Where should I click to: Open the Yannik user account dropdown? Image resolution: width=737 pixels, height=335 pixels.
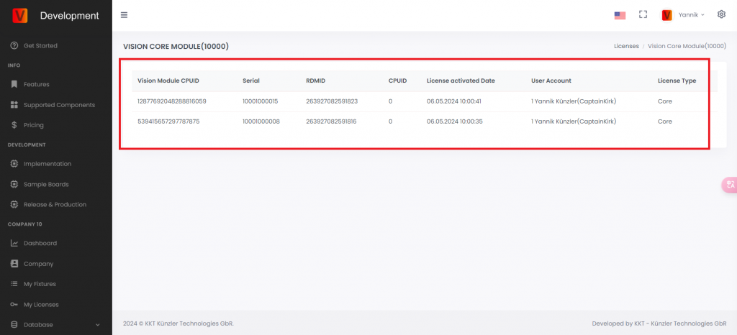(x=683, y=15)
